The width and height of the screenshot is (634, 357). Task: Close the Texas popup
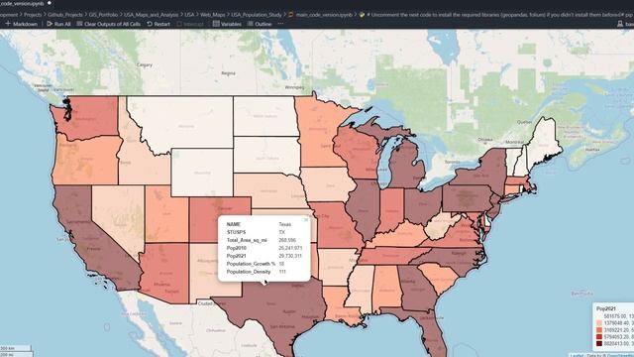pyautogui.click(x=306, y=220)
